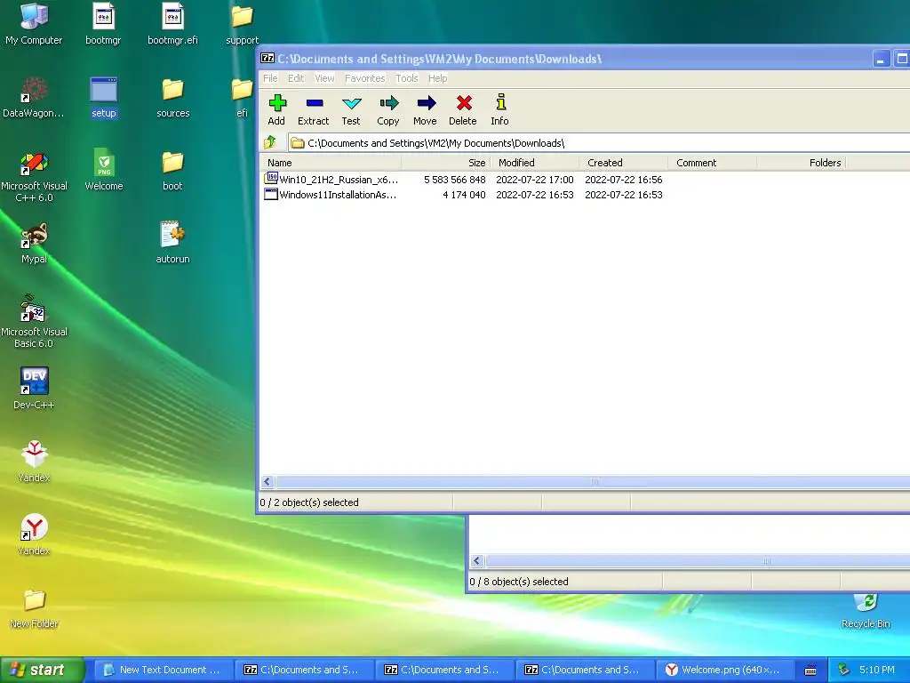
Task: Open the Edit menu
Action: pyautogui.click(x=296, y=78)
